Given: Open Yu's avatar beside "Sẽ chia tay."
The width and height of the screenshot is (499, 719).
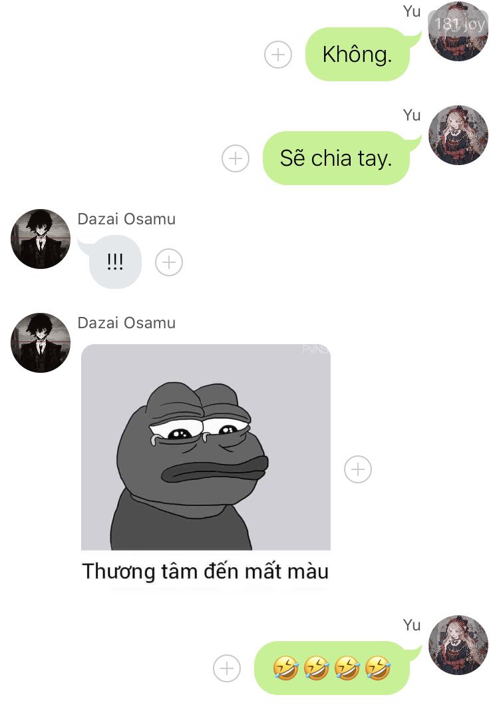Looking at the screenshot, I should click(x=458, y=134).
